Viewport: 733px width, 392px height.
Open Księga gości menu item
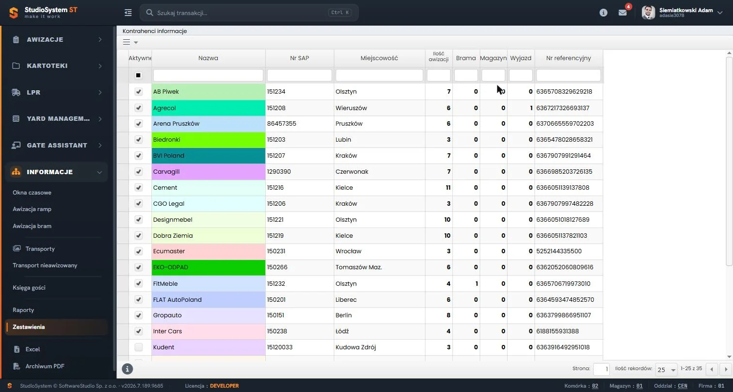[29, 288]
